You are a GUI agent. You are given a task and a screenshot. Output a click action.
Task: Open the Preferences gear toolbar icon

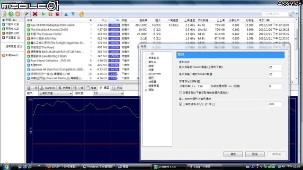pos(82,14)
